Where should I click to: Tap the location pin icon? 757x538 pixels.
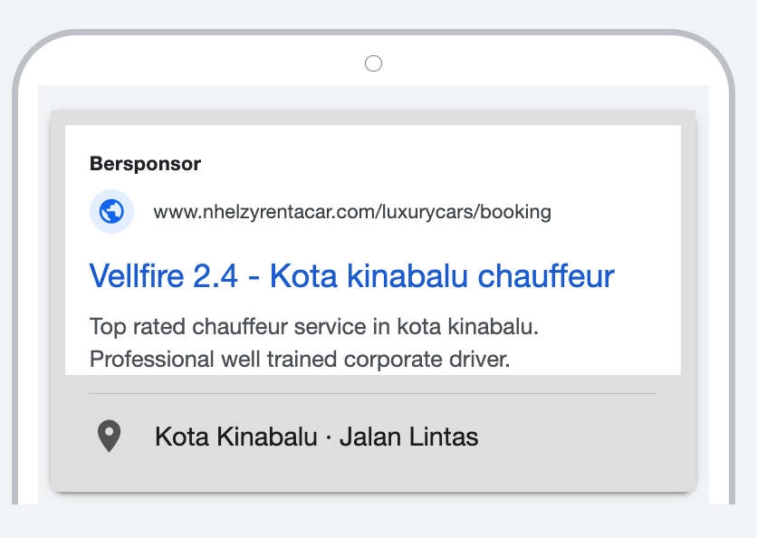coord(110,437)
